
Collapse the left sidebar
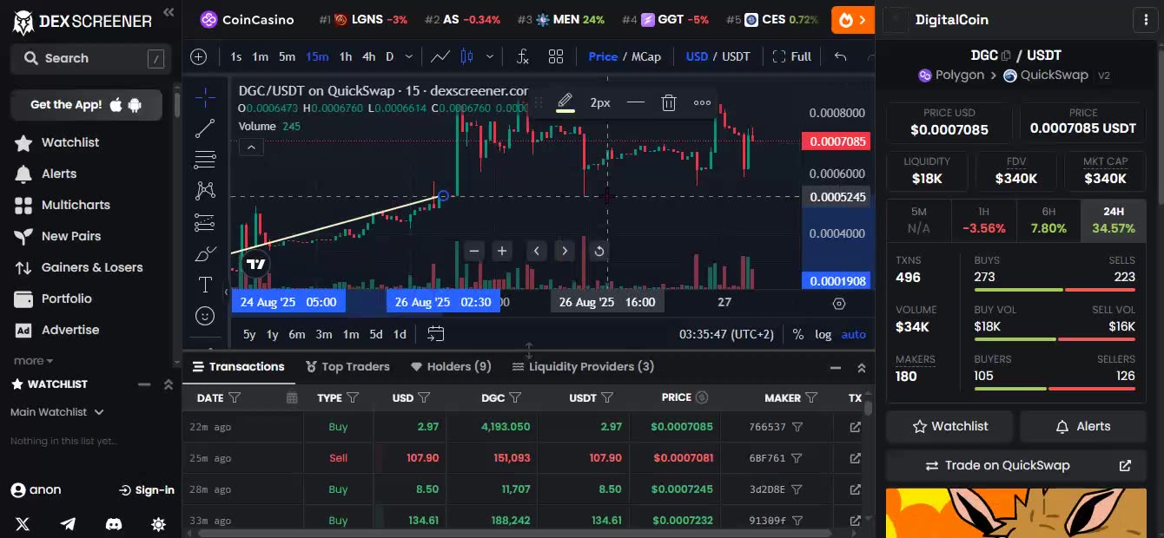pyautogui.click(x=169, y=12)
